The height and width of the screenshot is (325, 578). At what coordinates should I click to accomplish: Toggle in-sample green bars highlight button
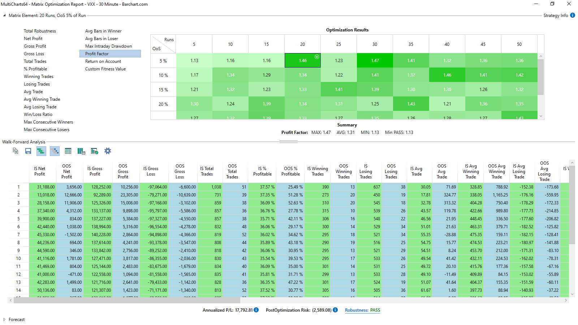coord(41,151)
